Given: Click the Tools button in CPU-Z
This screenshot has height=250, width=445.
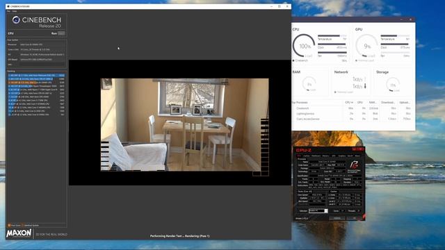Looking at the screenshot, I should [x=337, y=218].
